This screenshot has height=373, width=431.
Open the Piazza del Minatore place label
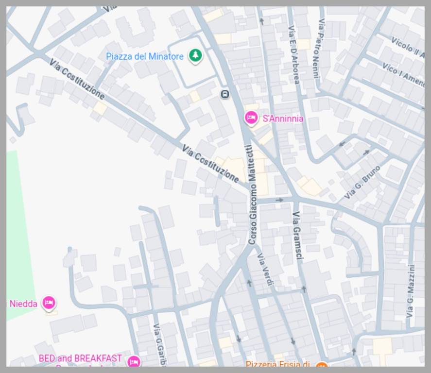click(145, 56)
